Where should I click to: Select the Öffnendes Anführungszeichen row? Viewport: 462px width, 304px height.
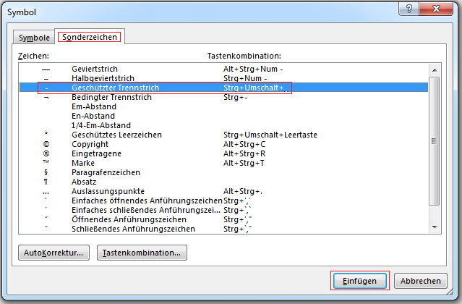223,219
